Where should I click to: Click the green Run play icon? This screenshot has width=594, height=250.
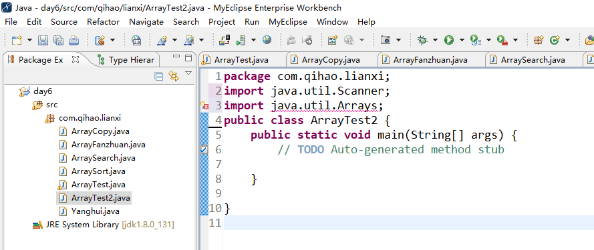(449, 40)
